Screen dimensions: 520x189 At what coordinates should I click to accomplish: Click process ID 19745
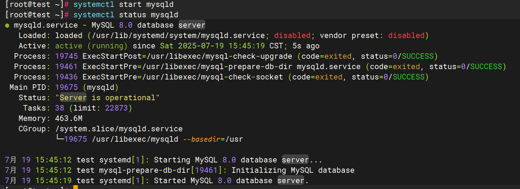coord(66,56)
